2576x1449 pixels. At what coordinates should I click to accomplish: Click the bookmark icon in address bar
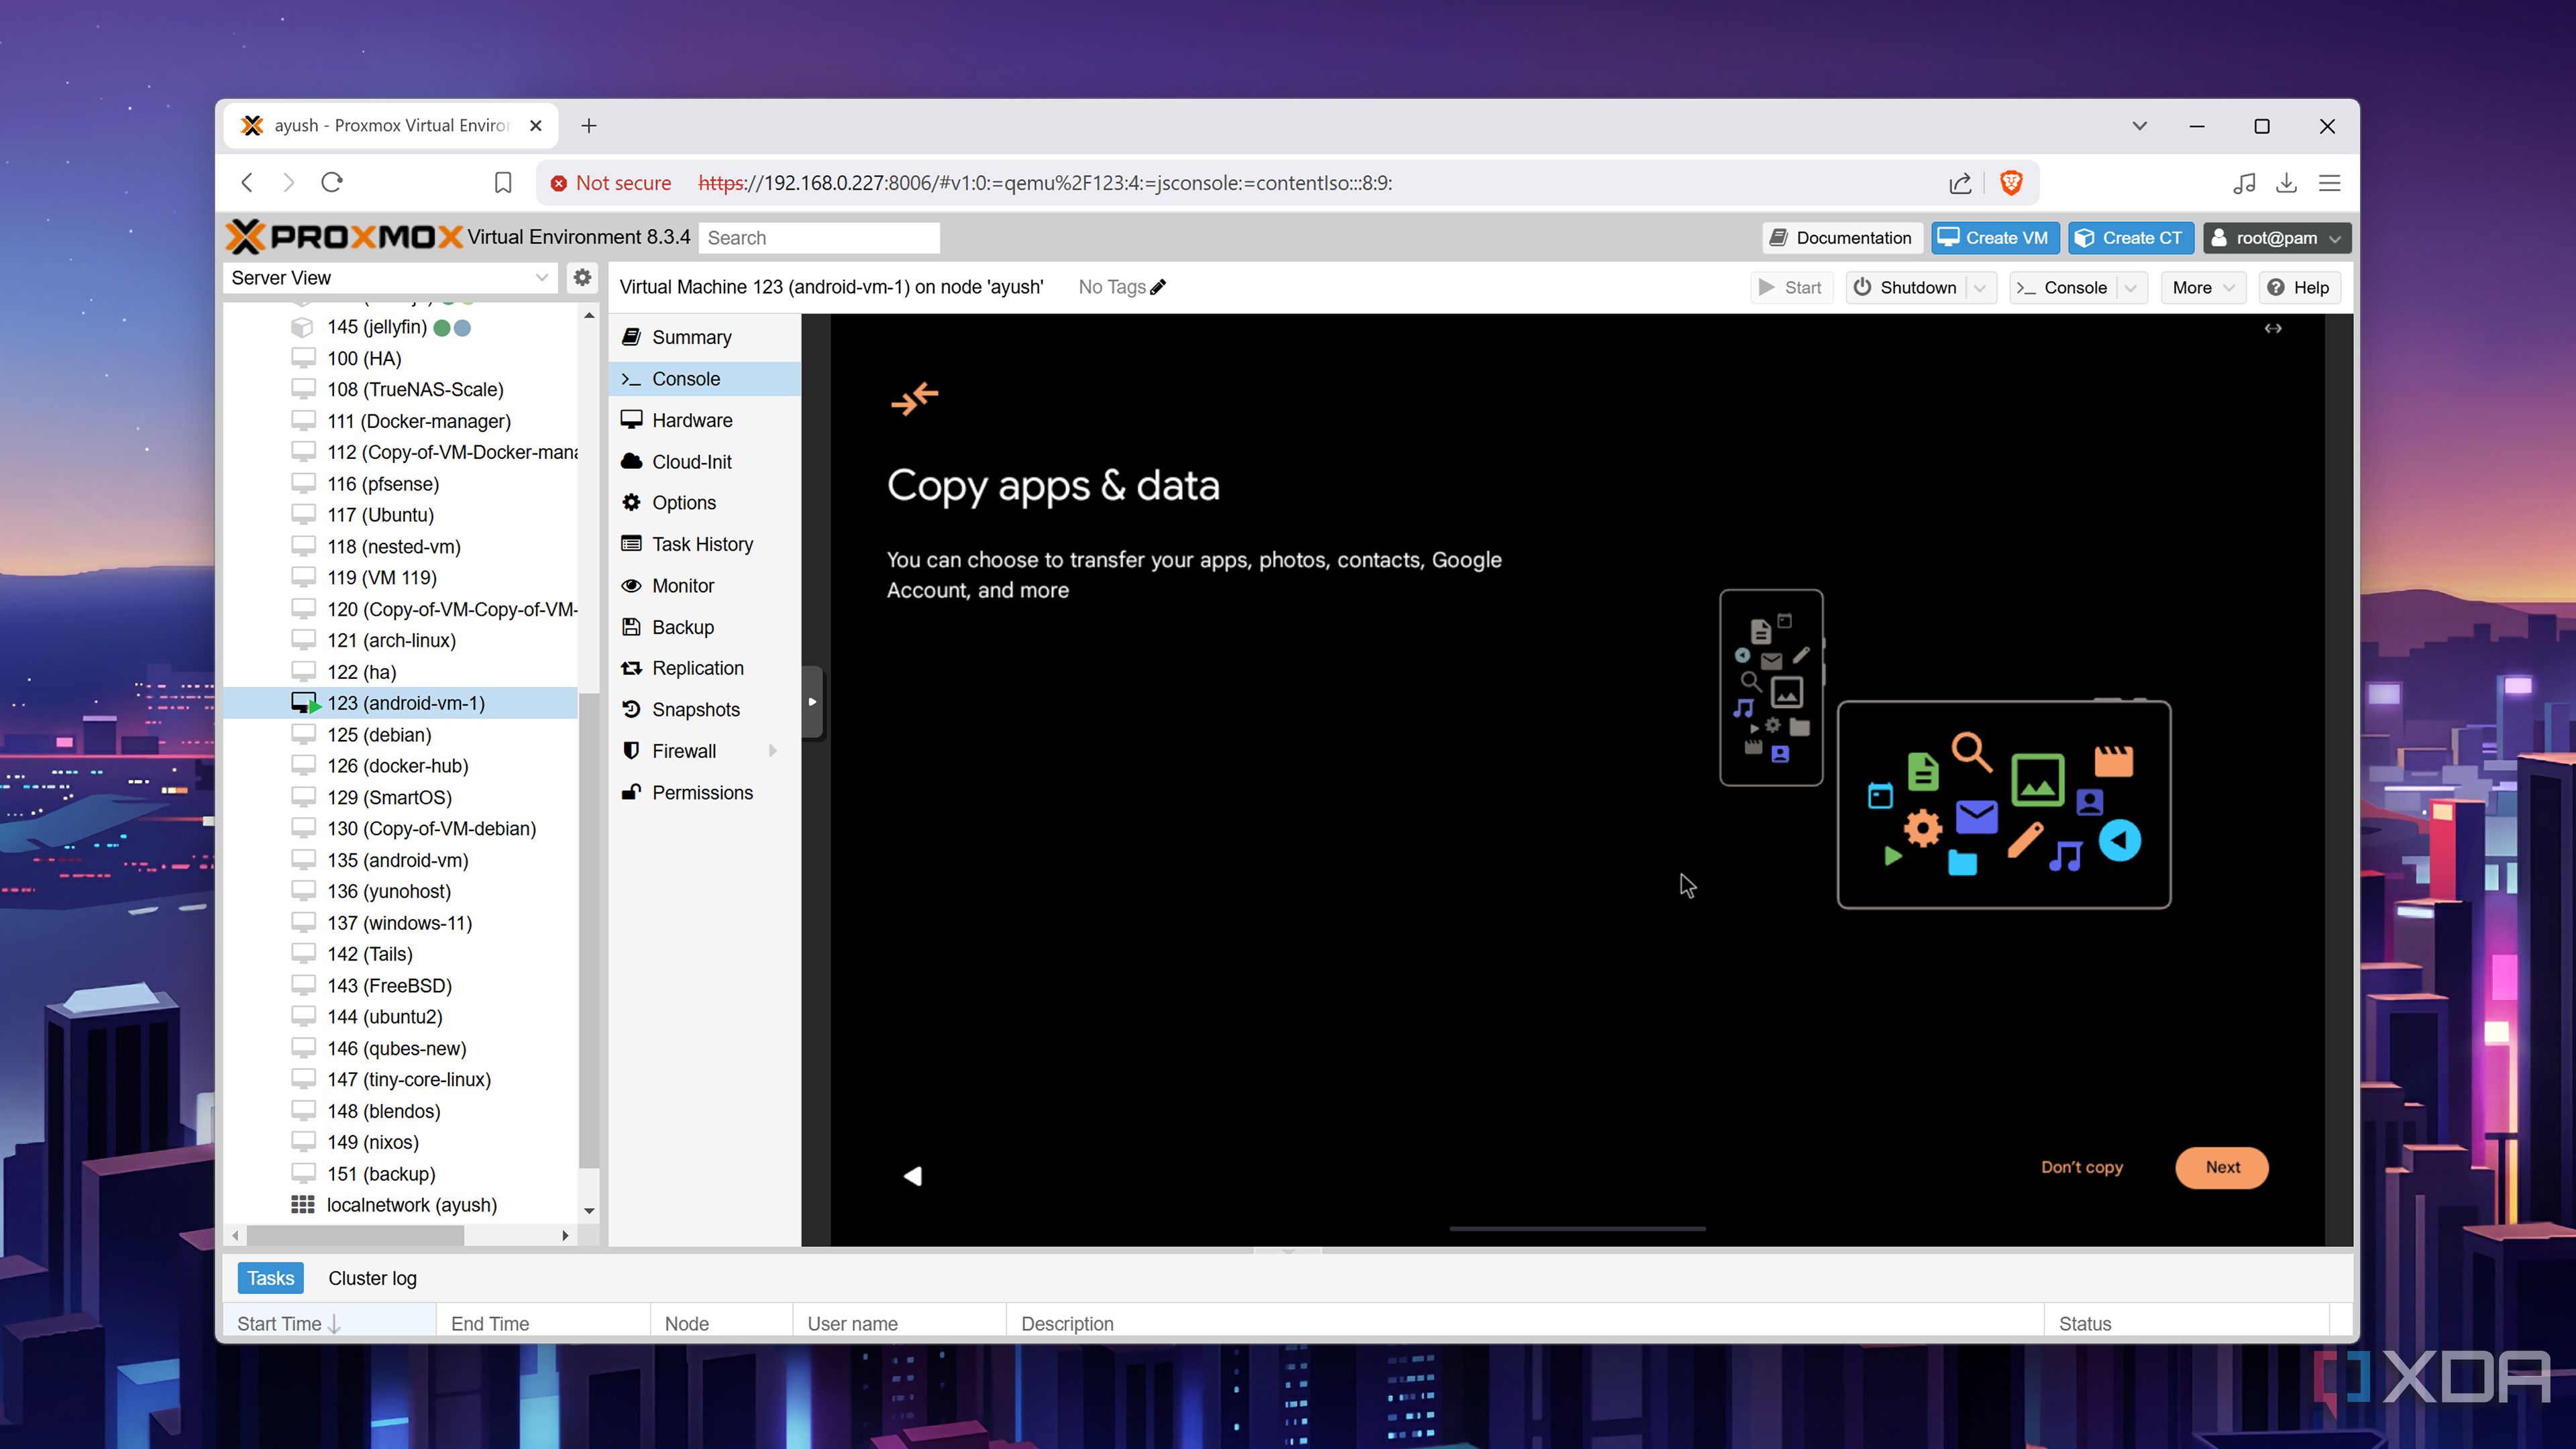pos(503,183)
